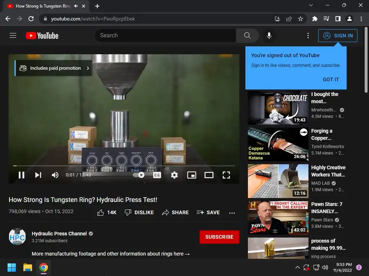
Task: Click the video title text
Action: (x=83, y=200)
